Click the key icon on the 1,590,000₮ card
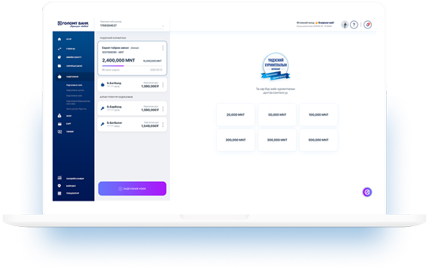The width and height of the screenshot is (429, 275). [x=102, y=108]
